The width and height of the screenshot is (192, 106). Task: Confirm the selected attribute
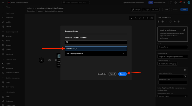tap(123, 74)
